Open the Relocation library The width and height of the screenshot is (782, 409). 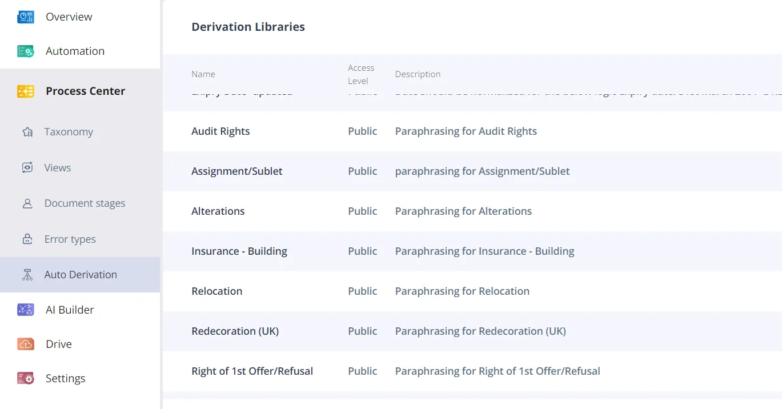click(x=217, y=291)
